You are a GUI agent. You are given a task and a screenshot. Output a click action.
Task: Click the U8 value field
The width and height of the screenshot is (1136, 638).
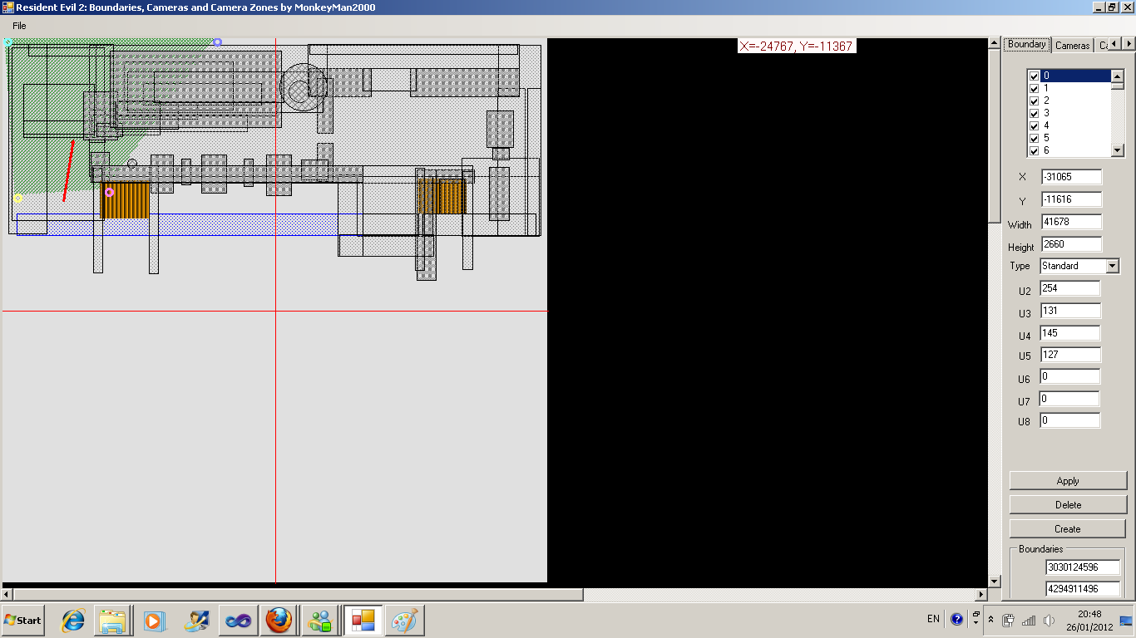click(x=1069, y=420)
